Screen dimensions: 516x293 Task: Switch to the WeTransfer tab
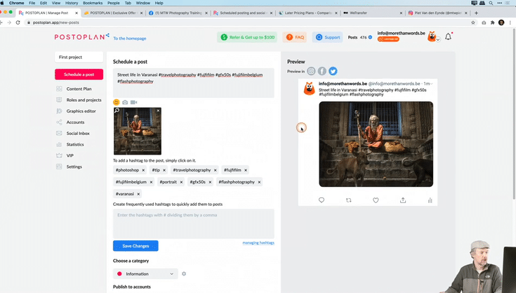coord(372,13)
